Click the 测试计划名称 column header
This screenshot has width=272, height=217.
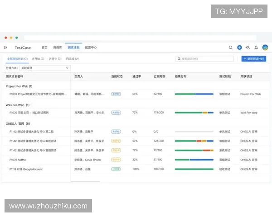(x=15, y=76)
